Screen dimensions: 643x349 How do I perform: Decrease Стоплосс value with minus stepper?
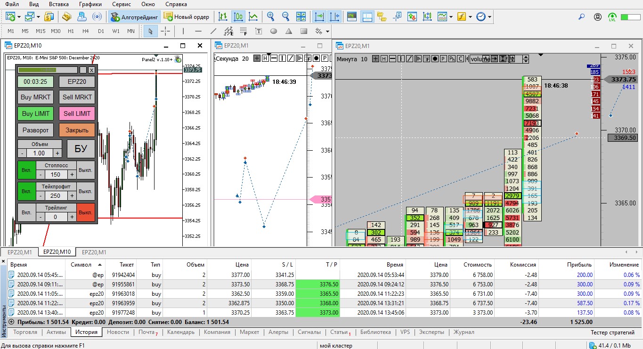(x=41, y=174)
